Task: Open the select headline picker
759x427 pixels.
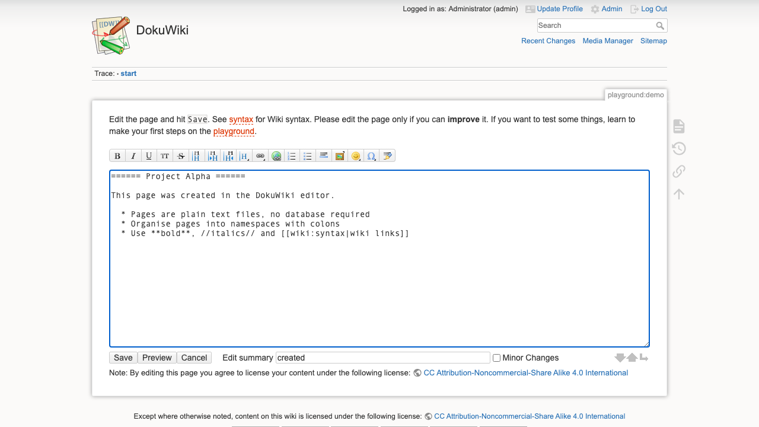Action: click(x=244, y=156)
